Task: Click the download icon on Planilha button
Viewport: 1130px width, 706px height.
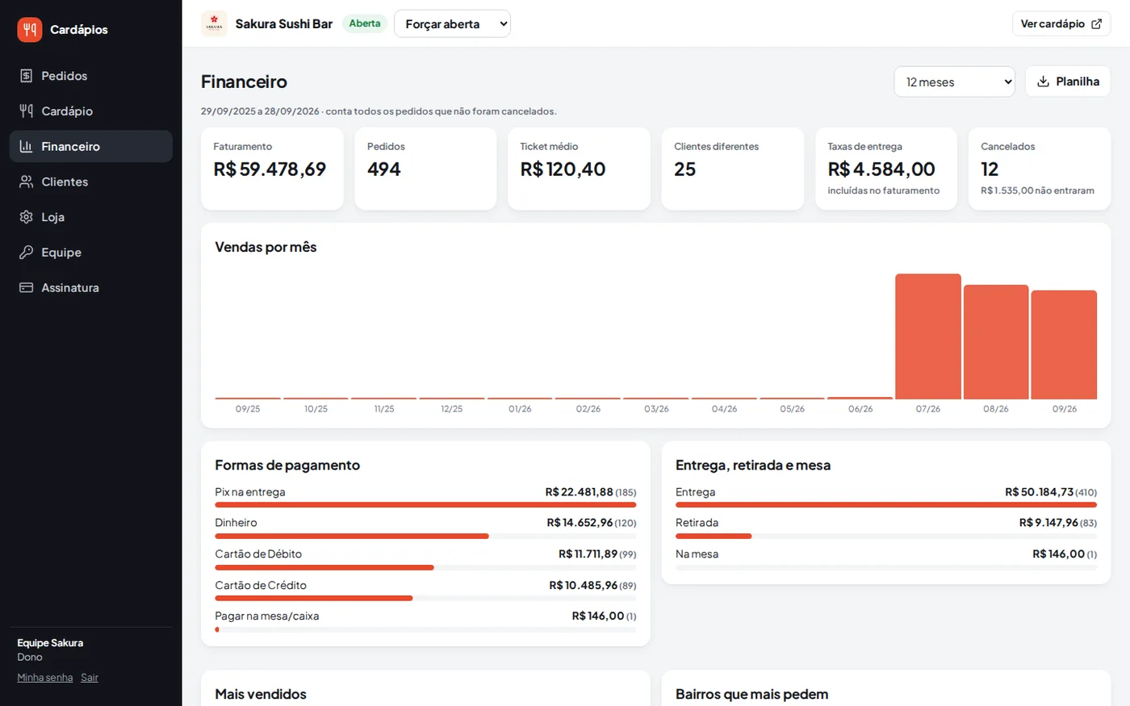Action: (1043, 81)
